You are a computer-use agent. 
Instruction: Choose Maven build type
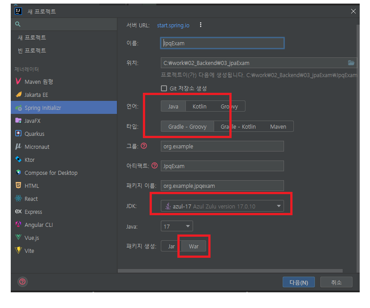point(278,126)
